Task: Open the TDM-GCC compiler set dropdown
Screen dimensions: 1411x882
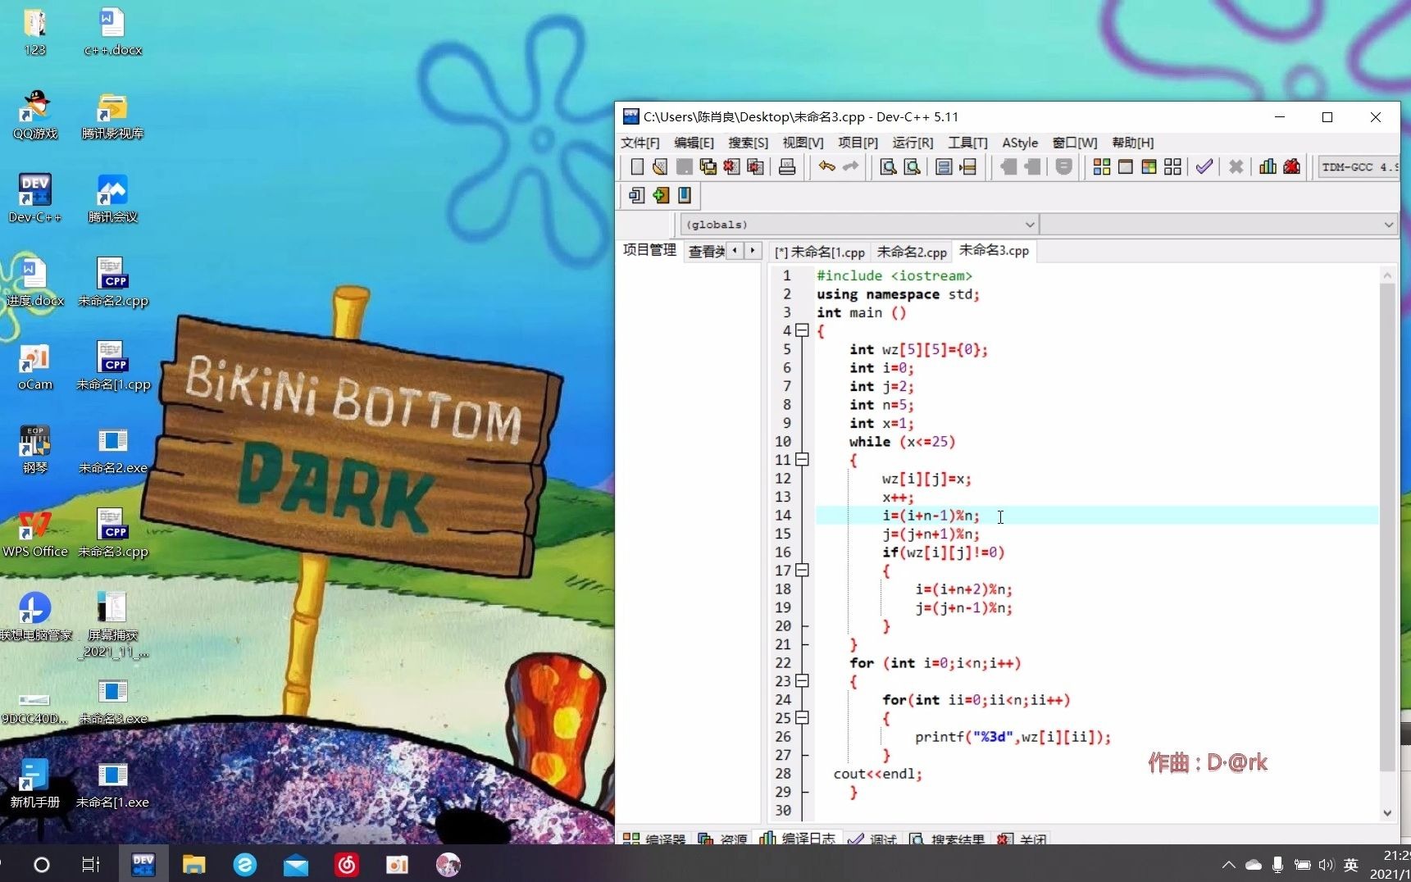Action: click(1359, 167)
